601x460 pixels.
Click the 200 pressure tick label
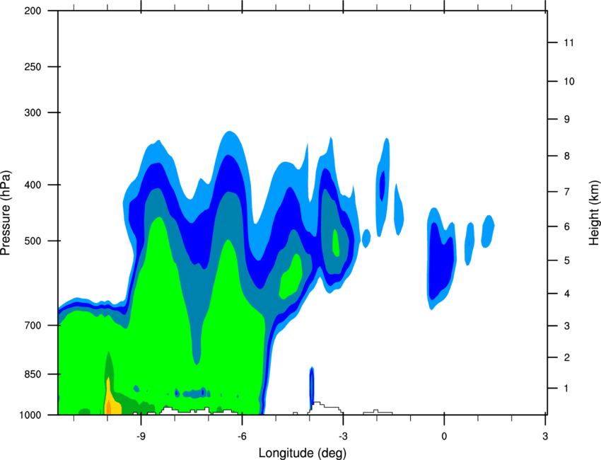point(33,11)
